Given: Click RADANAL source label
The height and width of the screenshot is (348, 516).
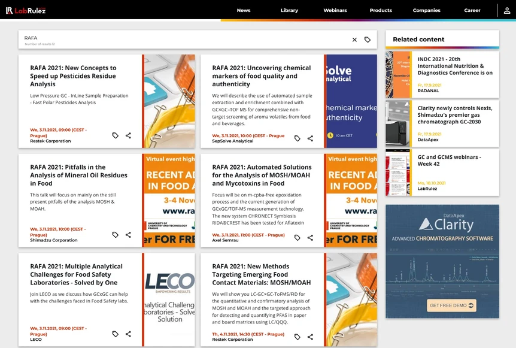Looking at the screenshot, I should pos(428,90).
